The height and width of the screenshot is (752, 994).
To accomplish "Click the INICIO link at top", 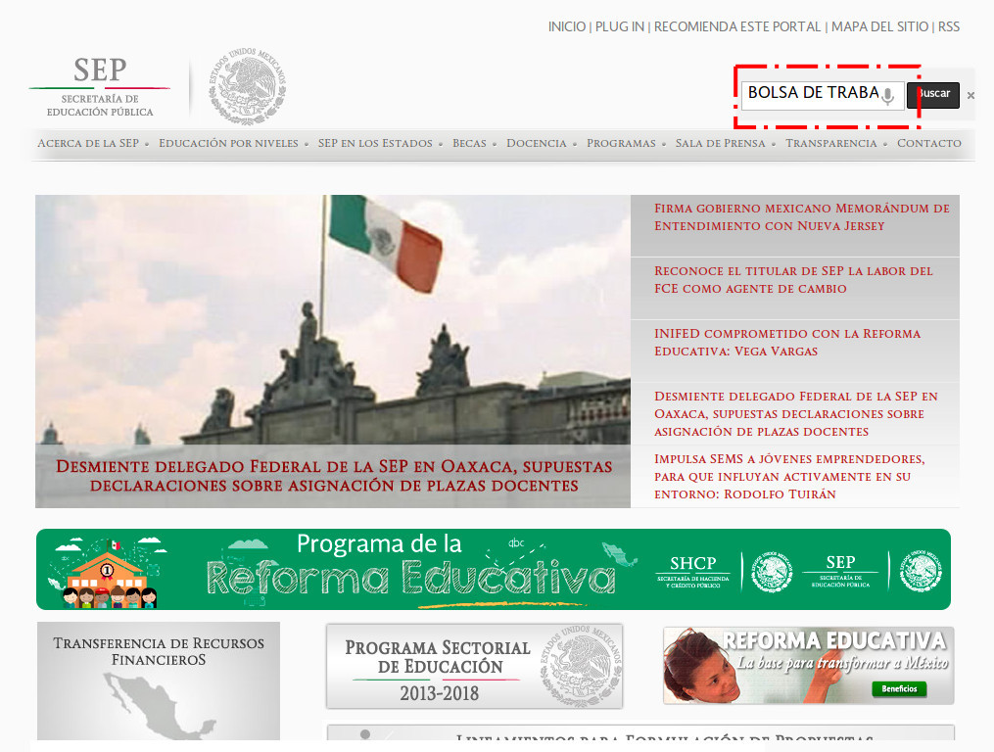I will tap(567, 26).
